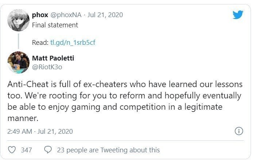255x160 pixels.
Task: Click the Twitter bird logo
Action: point(238,15)
